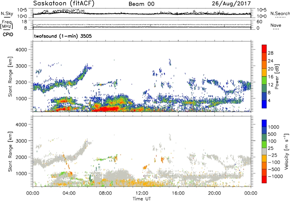Screen dimensions: 290x201
Task: Click the '500' velocity colorbar label
Action: coord(272,134)
